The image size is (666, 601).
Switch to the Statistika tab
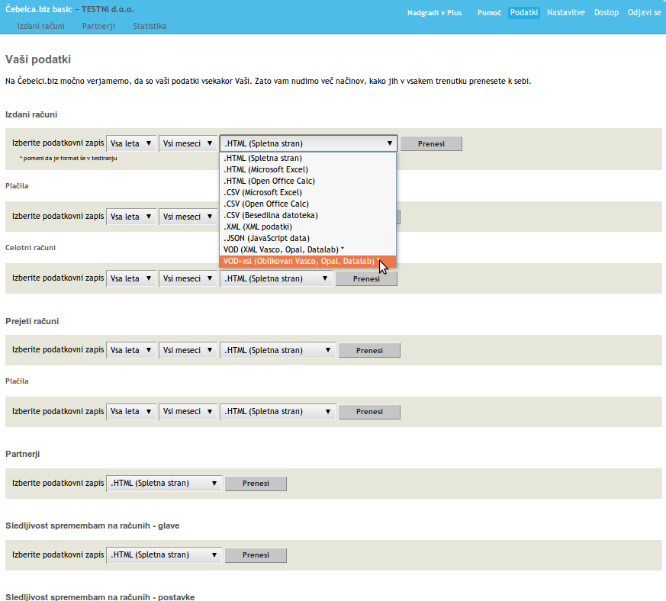[150, 26]
